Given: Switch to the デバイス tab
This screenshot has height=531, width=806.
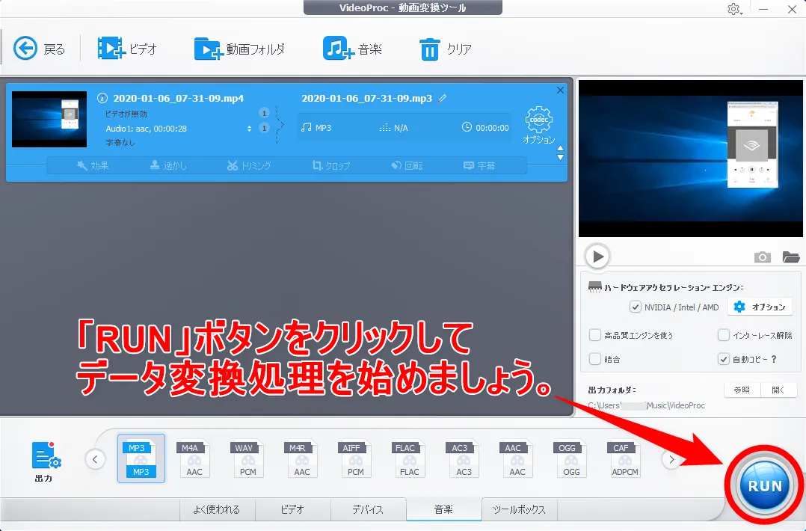Looking at the screenshot, I should pos(368,509).
